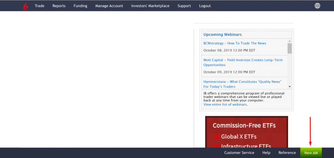Click the webinar list scrollbar thumb
The height and width of the screenshot is (158, 334).
tap(289, 48)
